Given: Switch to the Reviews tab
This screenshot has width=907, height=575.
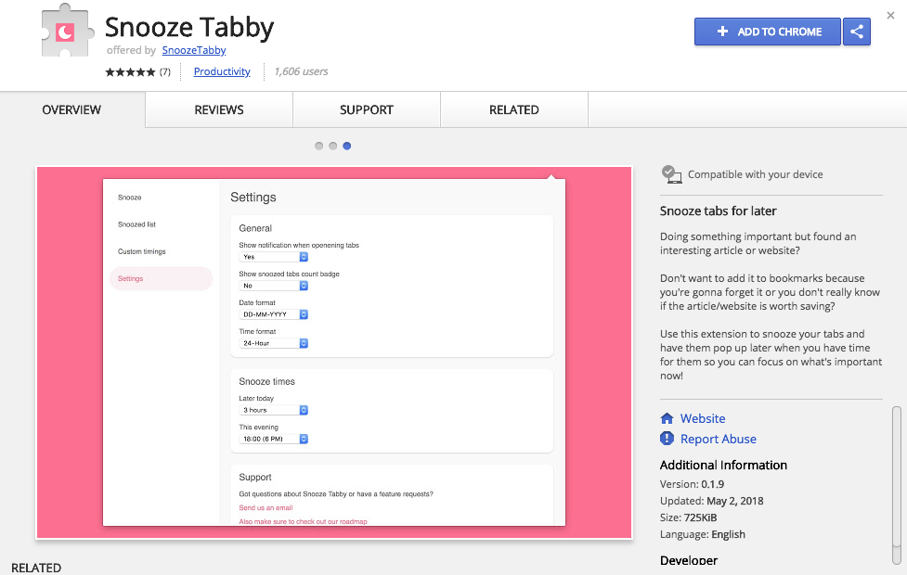Looking at the screenshot, I should 219,109.
